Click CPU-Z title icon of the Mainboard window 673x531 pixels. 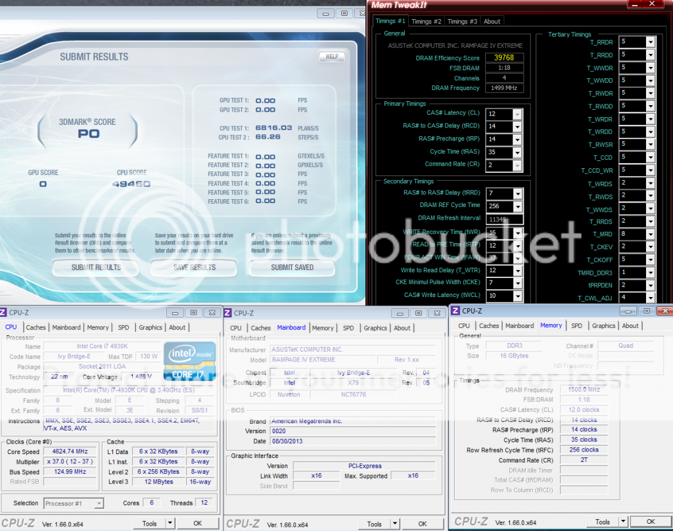(x=228, y=313)
